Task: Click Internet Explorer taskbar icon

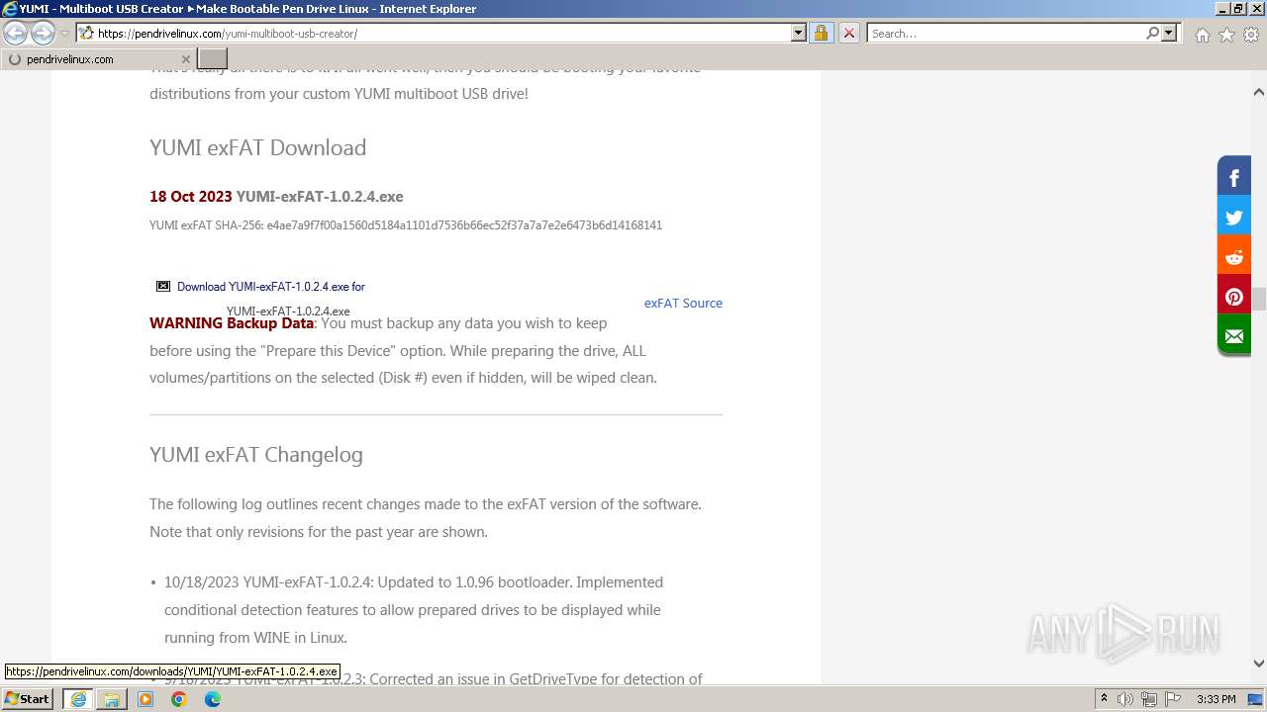Action: [x=78, y=699]
